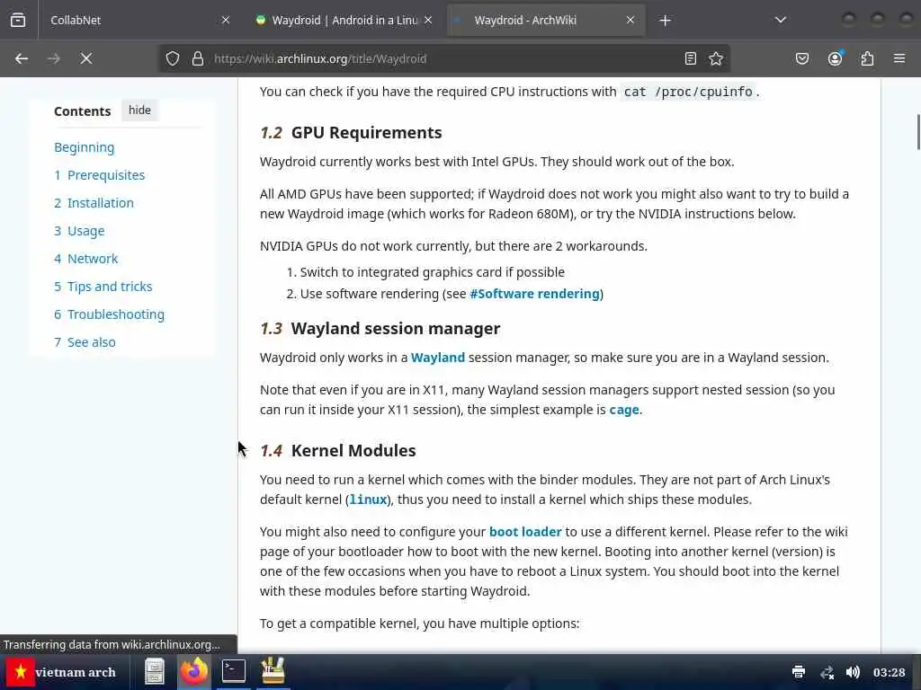Close the CollabNet tab

coord(226,20)
